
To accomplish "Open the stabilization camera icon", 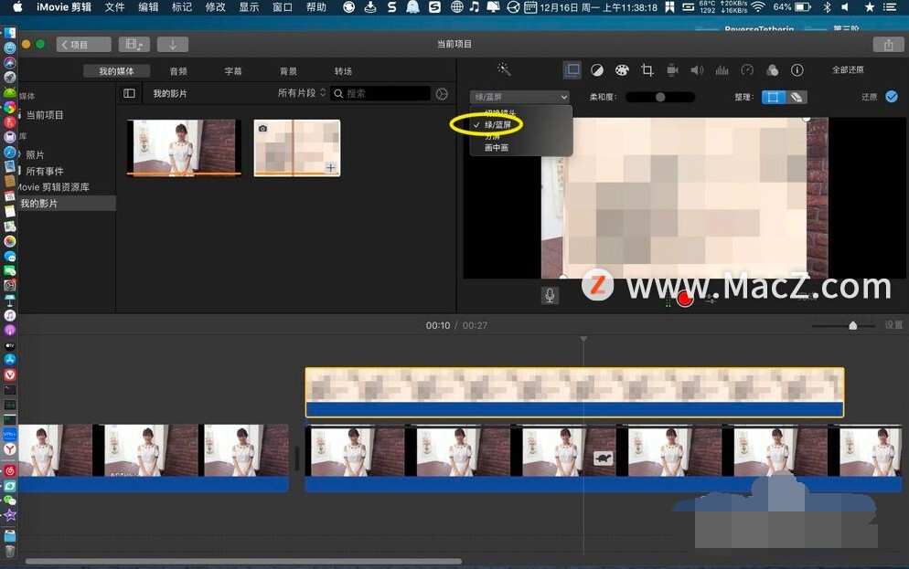I will [672, 70].
